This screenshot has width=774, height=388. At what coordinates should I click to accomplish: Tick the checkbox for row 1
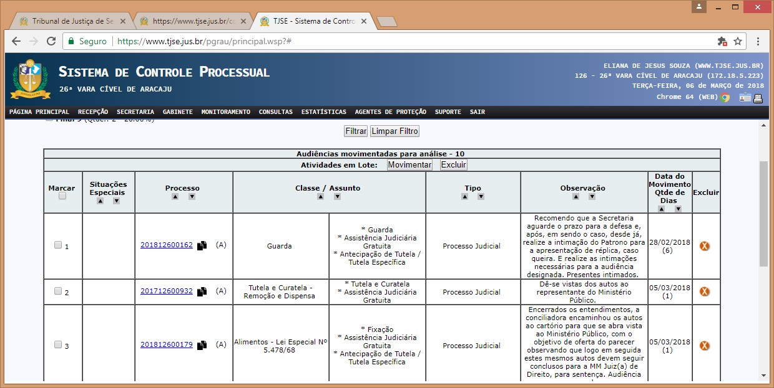click(x=58, y=245)
